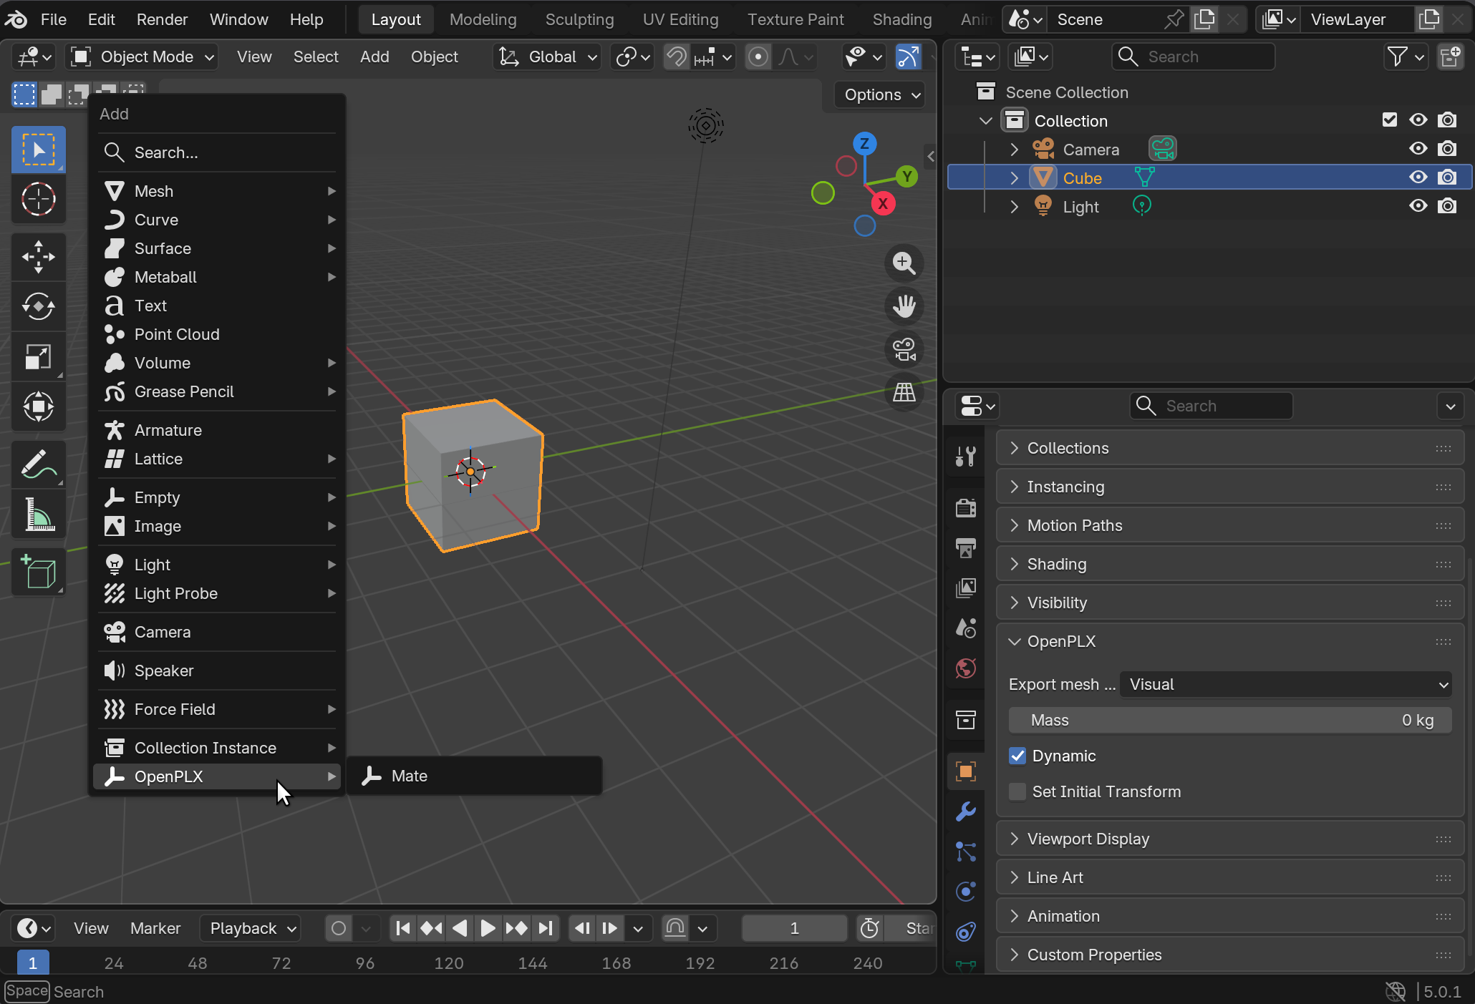Open the Object Mode dropdown

pos(142,57)
